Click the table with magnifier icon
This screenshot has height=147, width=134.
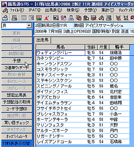coord(56,18)
